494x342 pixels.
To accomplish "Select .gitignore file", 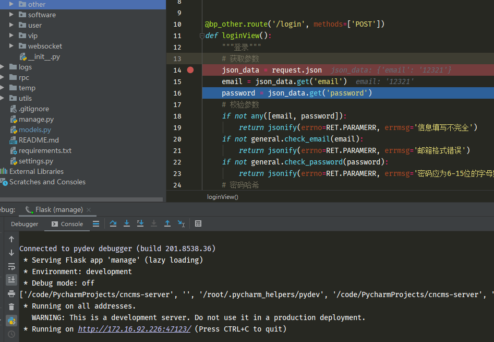I will point(34,109).
